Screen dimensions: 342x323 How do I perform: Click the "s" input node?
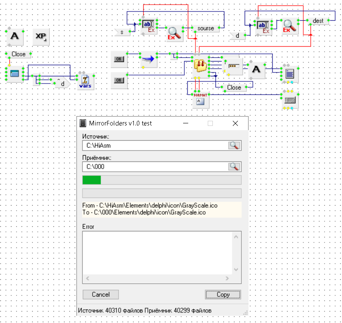point(122,32)
